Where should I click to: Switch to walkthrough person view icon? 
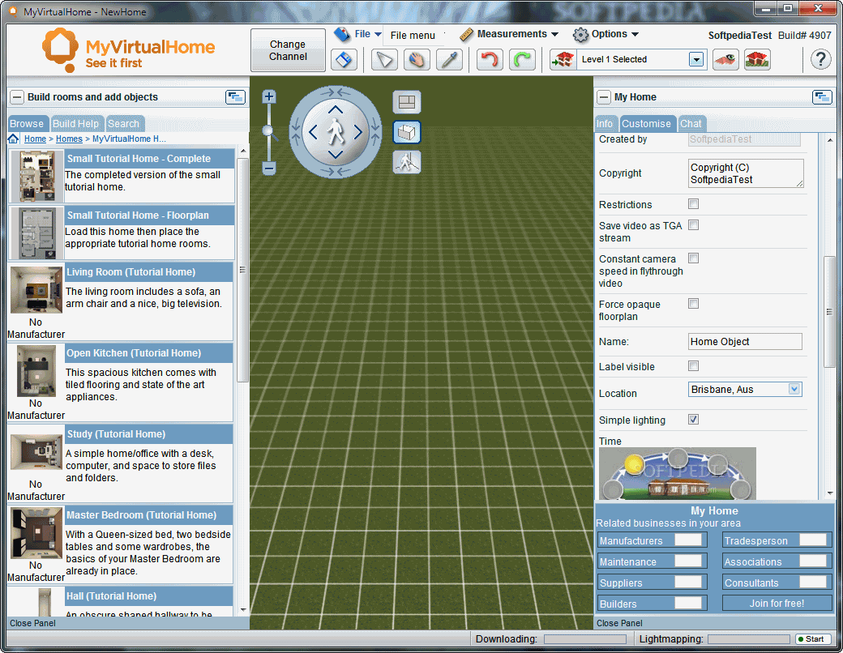click(407, 162)
